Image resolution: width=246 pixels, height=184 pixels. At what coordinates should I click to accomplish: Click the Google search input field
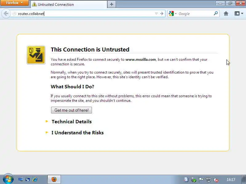click(x=195, y=14)
